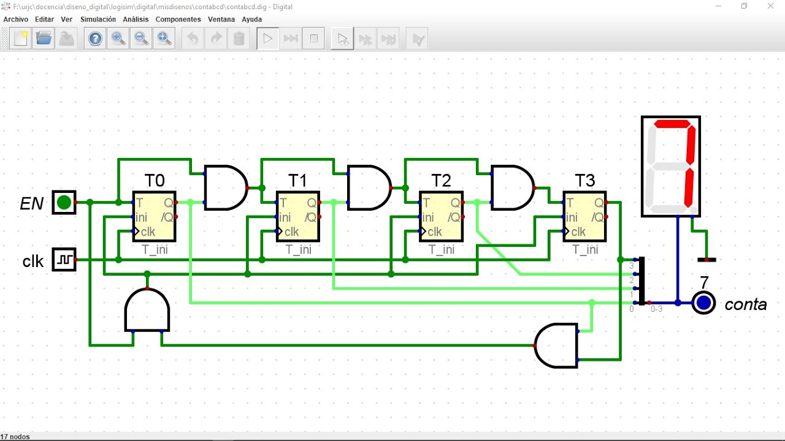Save the current circuit

point(66,39)
